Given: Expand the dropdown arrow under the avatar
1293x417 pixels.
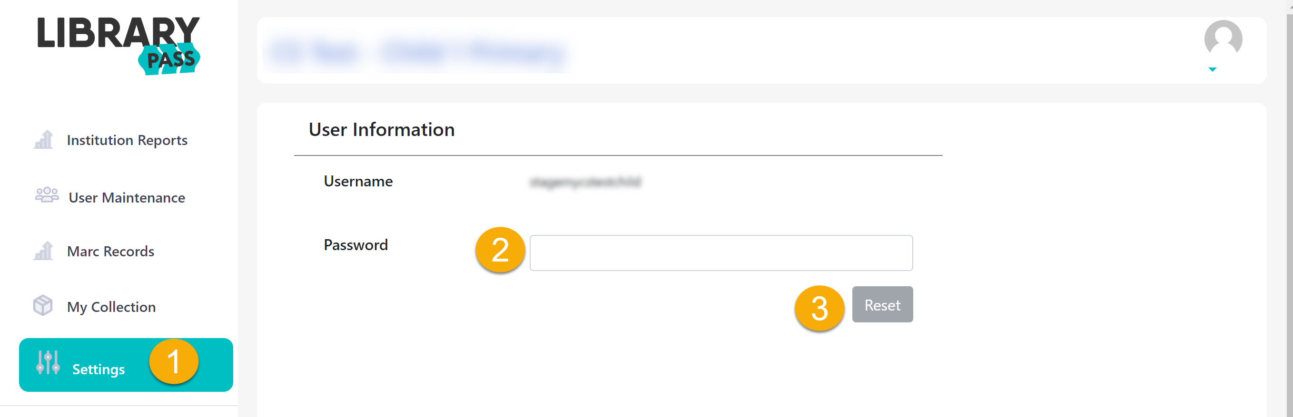Looking at the screenshot, I should click(x=1212, y=70).
